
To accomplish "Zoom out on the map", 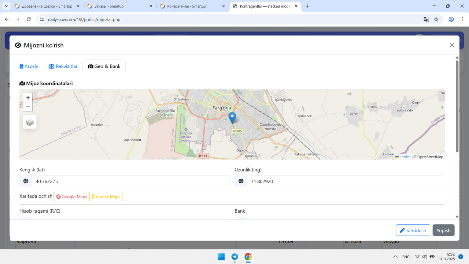I will 28,107.
